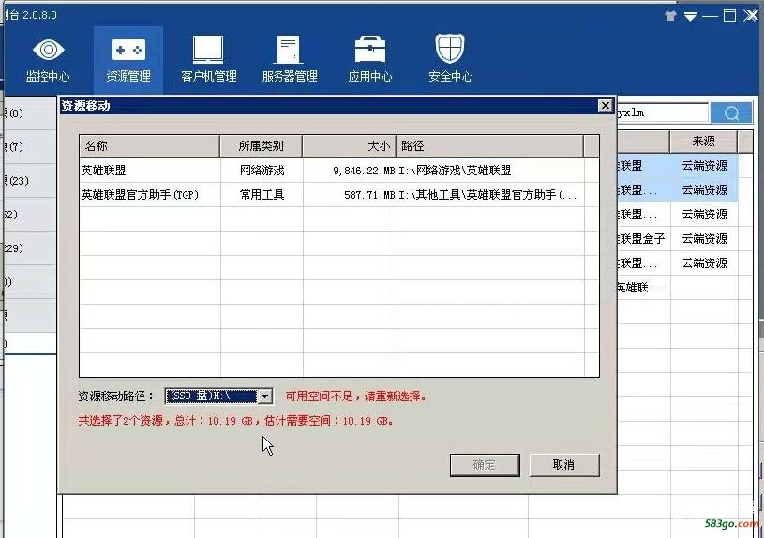Click the search magnifier button
The height and width of the screenshot is (538, 764).
pos(731,113)
